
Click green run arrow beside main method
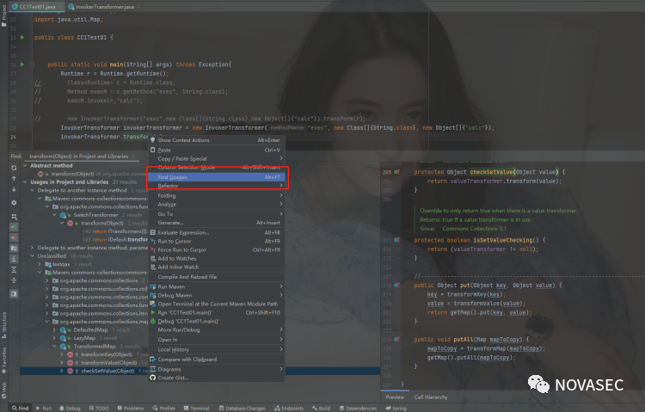[22, 65]
